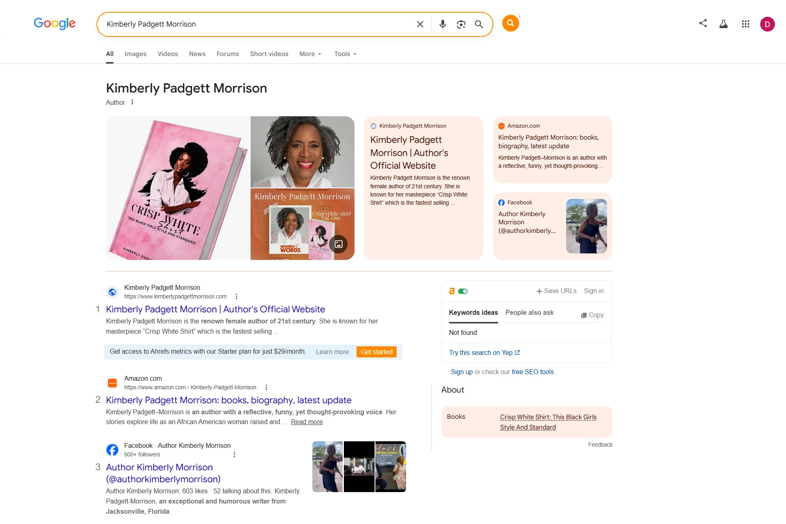Image resolution: width=786 pixels, height=524 pixels.
Task: Select the All results tab
Action: (x=110, y=54)
